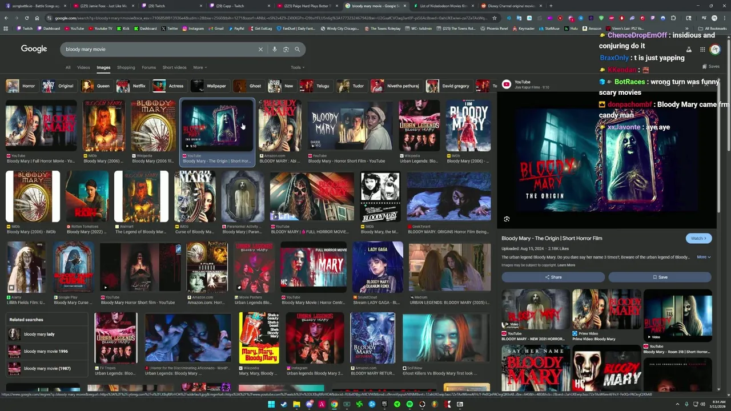The width and height of the screenshot is (731, 411).
Task: Open the Learn More copyright link
Action: (566, 265)
